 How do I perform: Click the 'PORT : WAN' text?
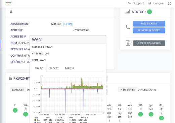39,60
